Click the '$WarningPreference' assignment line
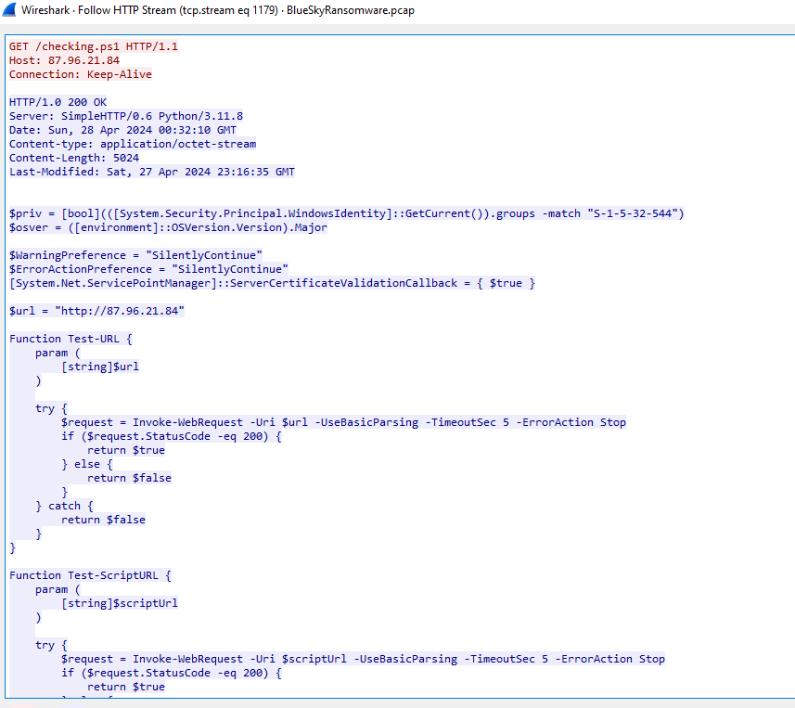 (135, 255)
